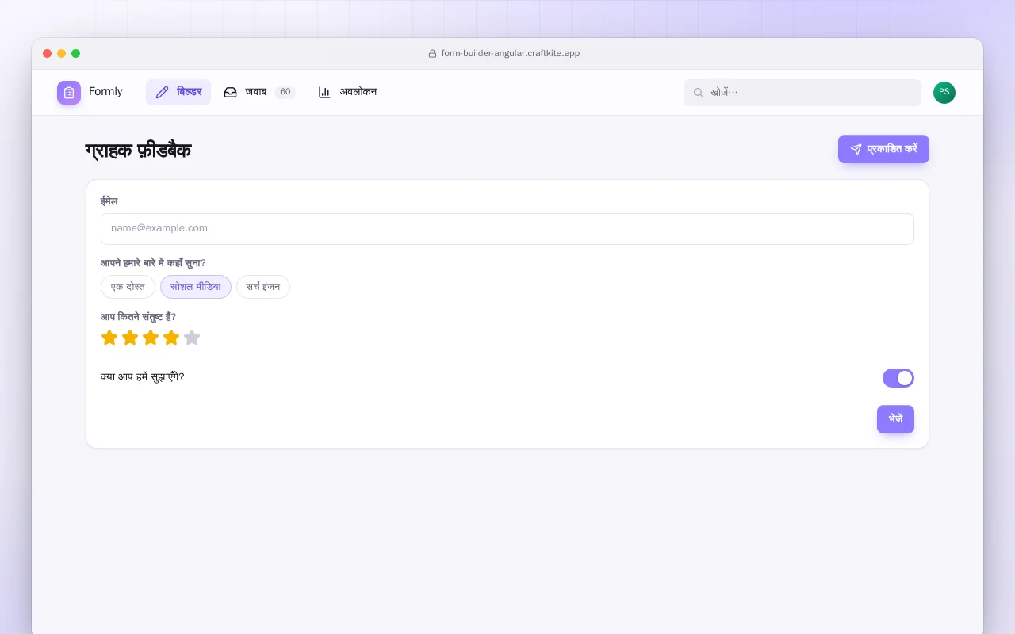The height and width of the screenshot is (634, 1015).
Task: Click the खोजें search field
Action: click(802, 93)
